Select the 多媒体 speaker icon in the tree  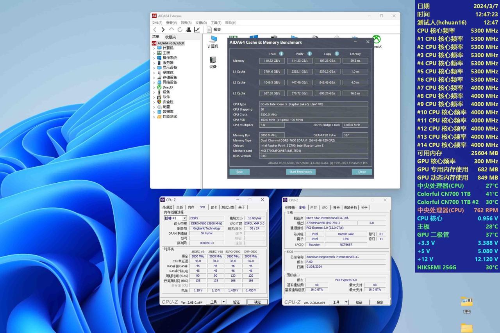159,72
